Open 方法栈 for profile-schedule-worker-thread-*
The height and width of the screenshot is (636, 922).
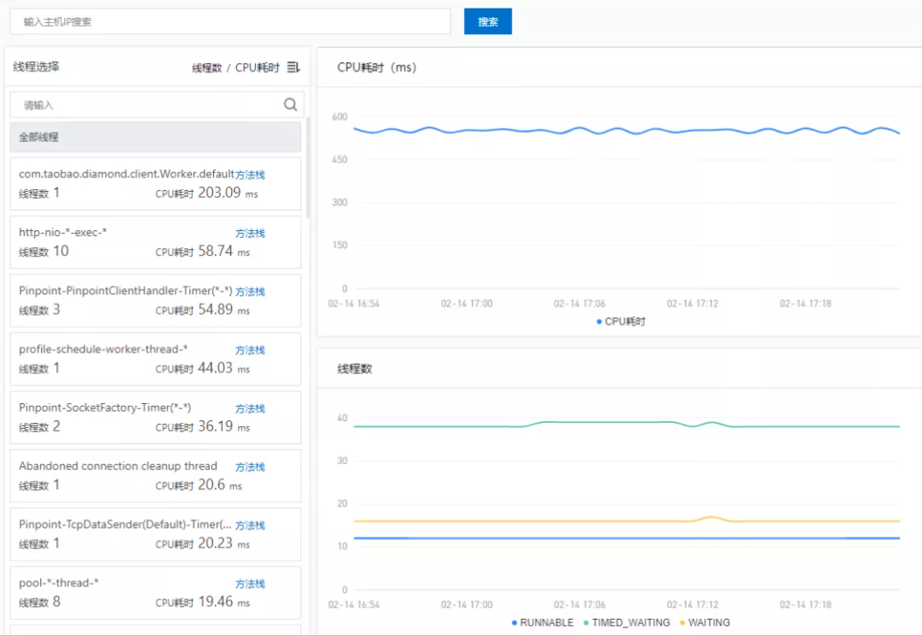[x=250, y=350]
